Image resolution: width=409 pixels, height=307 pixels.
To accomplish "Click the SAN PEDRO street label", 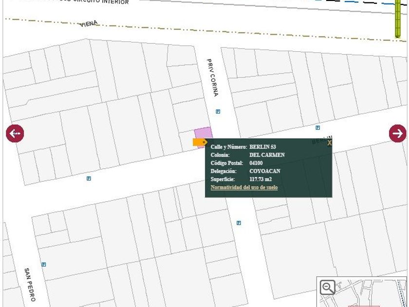I will pos(30,285).
